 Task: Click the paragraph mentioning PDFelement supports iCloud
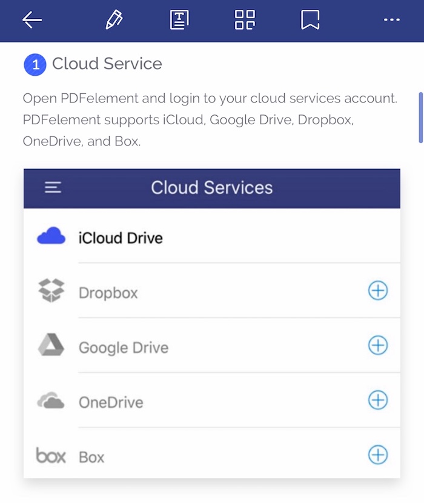click(x=210, y=119)
